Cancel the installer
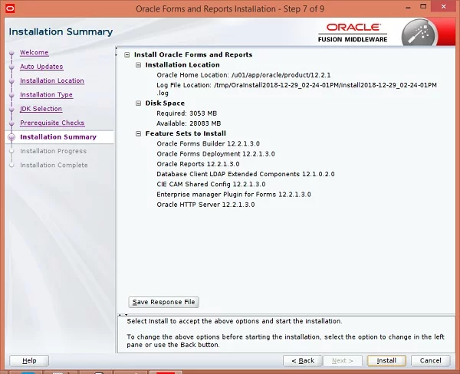 click(x=430, y=360)
